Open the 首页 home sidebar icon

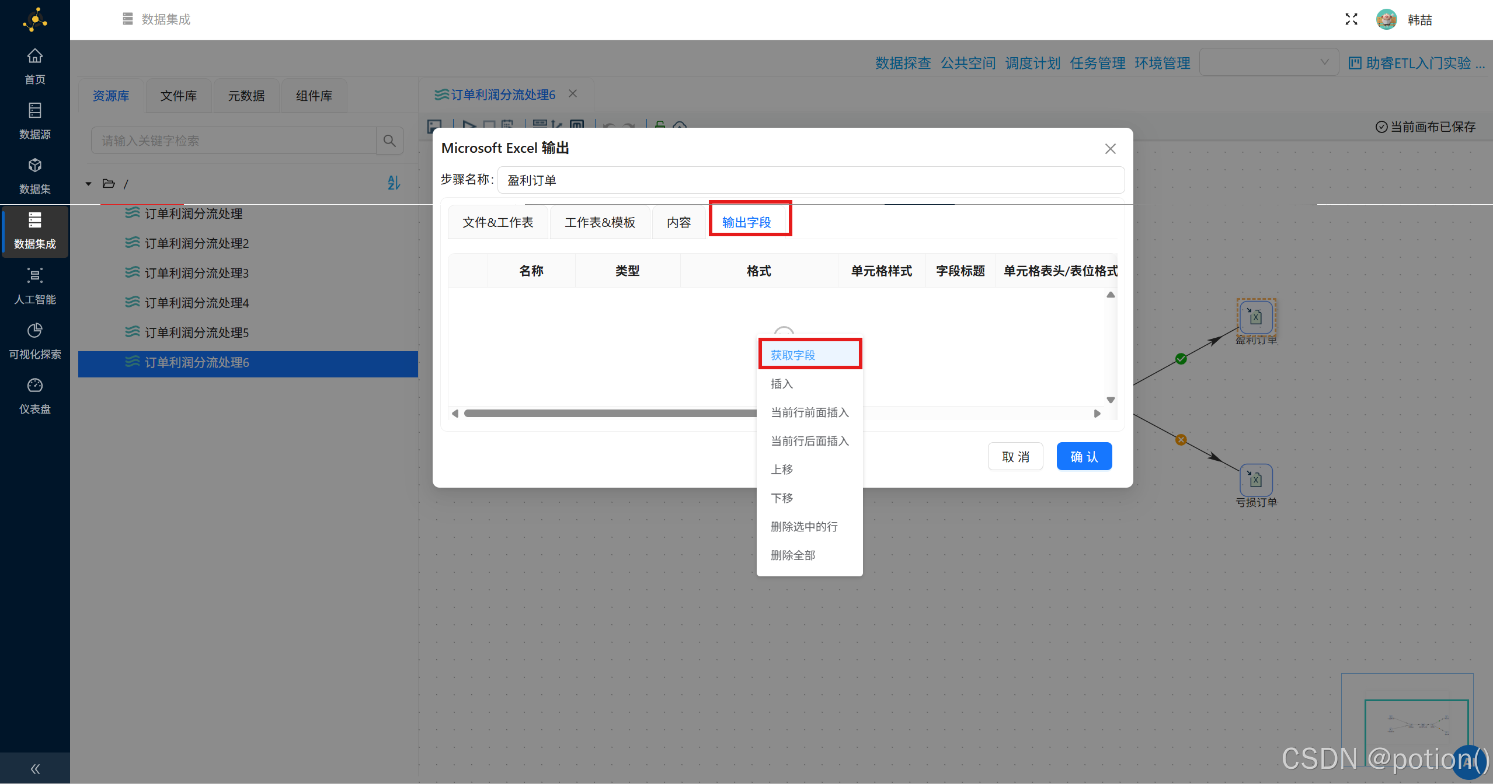click(34, 56)
